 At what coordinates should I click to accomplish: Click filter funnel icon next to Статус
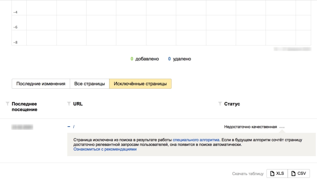[x=220, y=103]
